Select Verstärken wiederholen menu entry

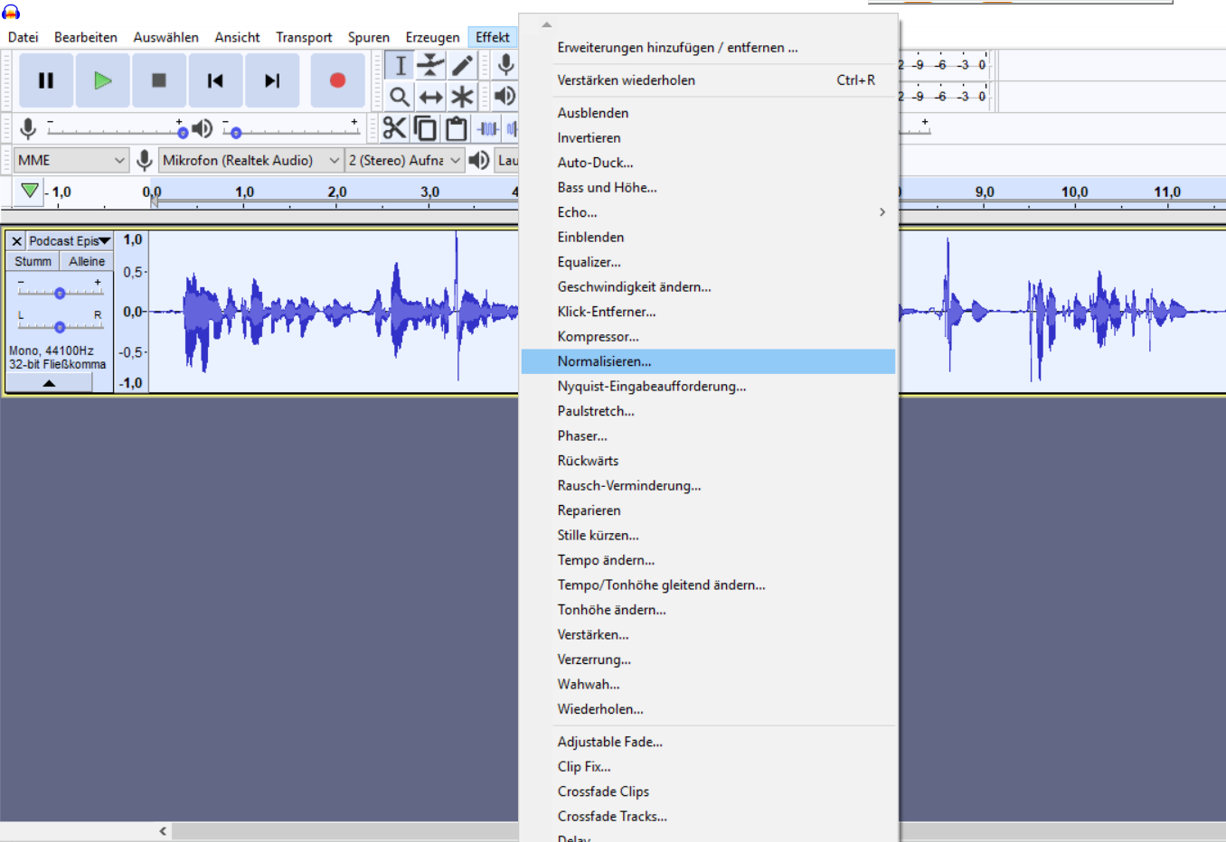click(709, 80)
